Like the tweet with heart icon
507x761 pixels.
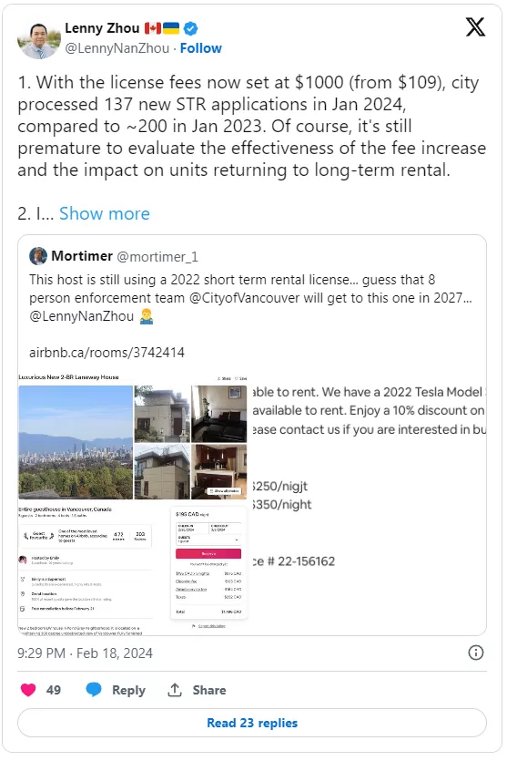(28, 690)
